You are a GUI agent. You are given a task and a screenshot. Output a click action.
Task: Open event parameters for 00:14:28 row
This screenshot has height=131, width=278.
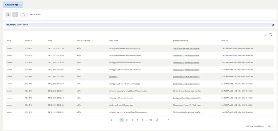point(187,63)
